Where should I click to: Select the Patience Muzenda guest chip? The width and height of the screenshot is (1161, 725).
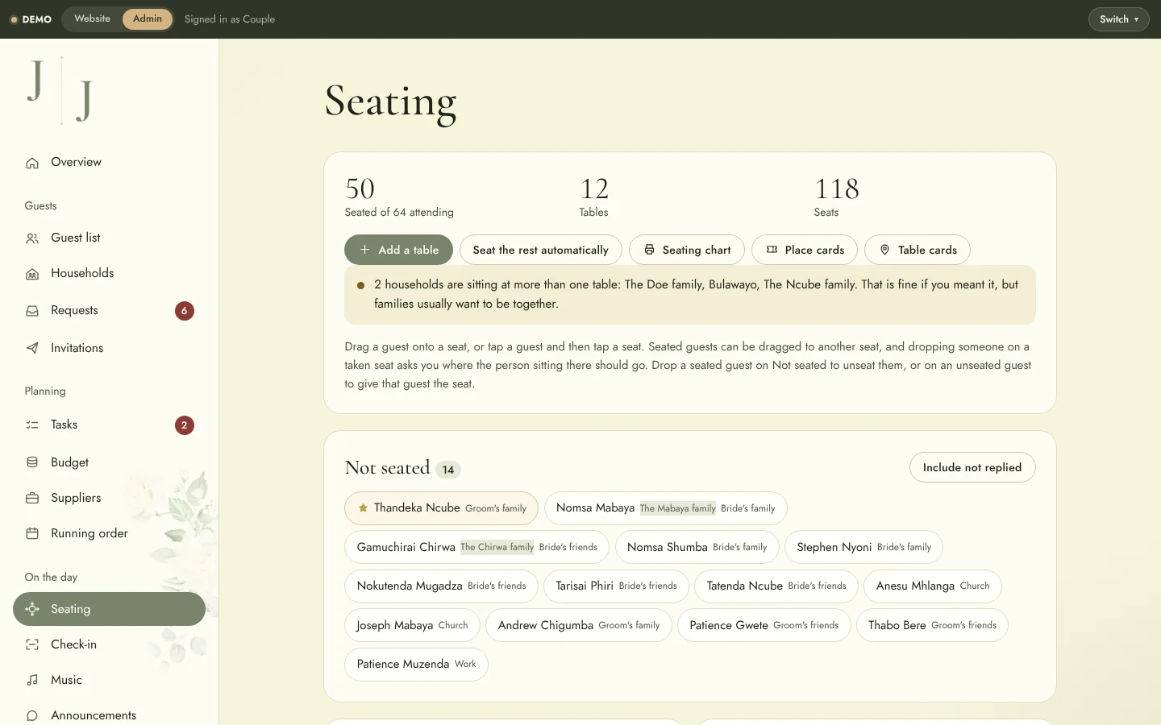tap(416, 665)
